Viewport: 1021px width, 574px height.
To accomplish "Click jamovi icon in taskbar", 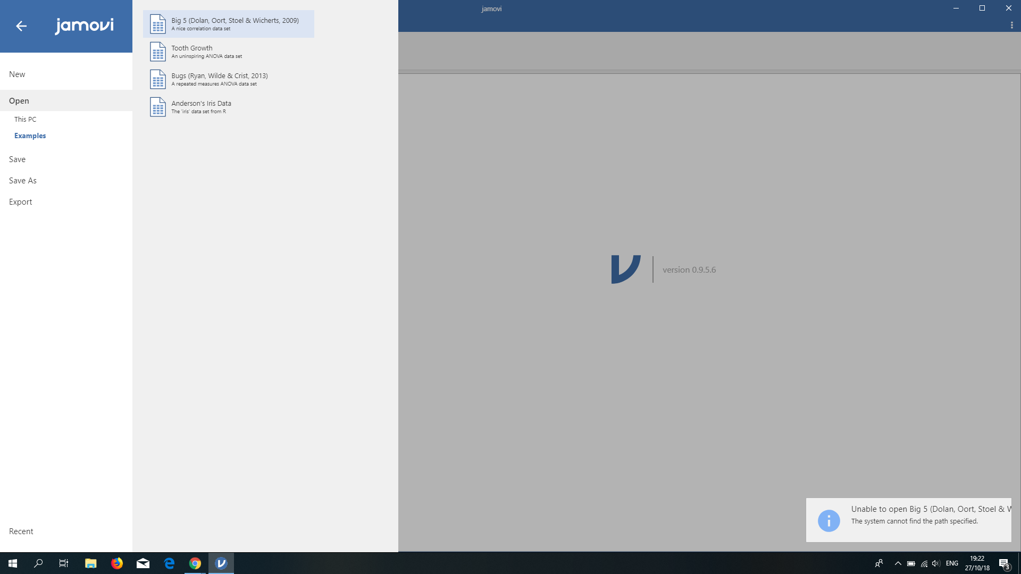I will click(221, 563).
